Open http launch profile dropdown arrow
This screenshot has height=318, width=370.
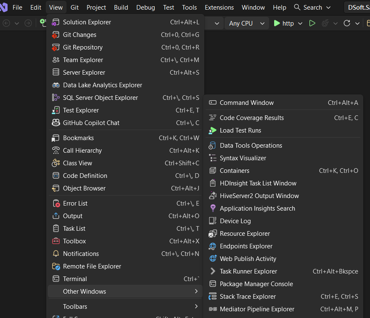[x=300, y=23]
